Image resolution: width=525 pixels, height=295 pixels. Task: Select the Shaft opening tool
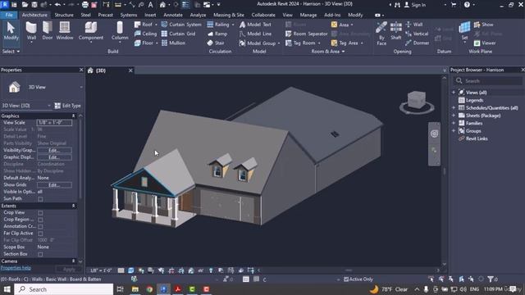click(x=395, y=31)
